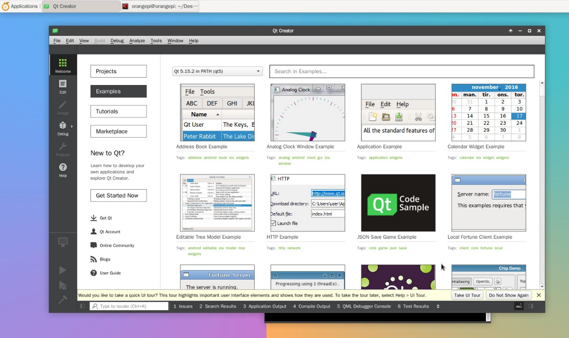The width and height of the screenshot is (569, 338).
Task: Click the User Guide question icon
Action: click(93, 273)
